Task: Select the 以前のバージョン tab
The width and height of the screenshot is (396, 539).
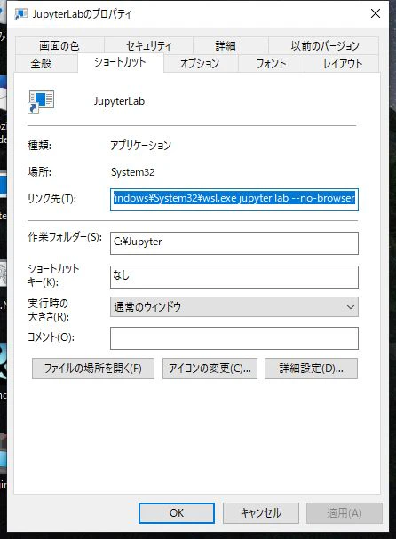Action: [x=324, y=45]
